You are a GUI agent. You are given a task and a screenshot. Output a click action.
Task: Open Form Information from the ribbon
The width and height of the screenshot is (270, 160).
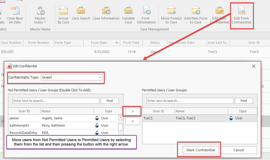(x=146, y=15)
